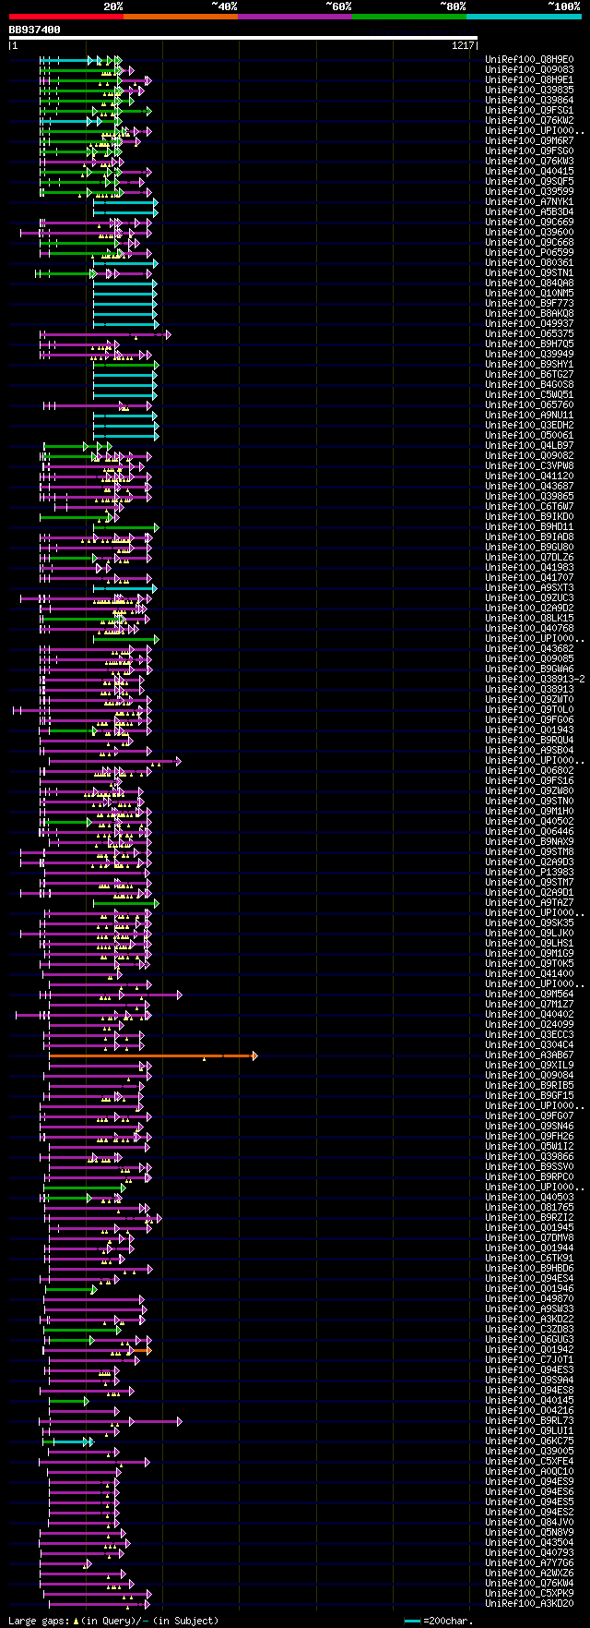The image size is (590, 1628).
Task: Click the UniRef100_P13983 label
Action: click(529, 873)
